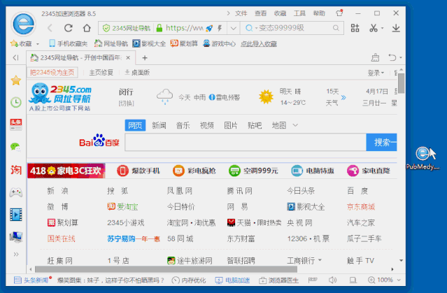Select the scissors screenshot tool

373,28
